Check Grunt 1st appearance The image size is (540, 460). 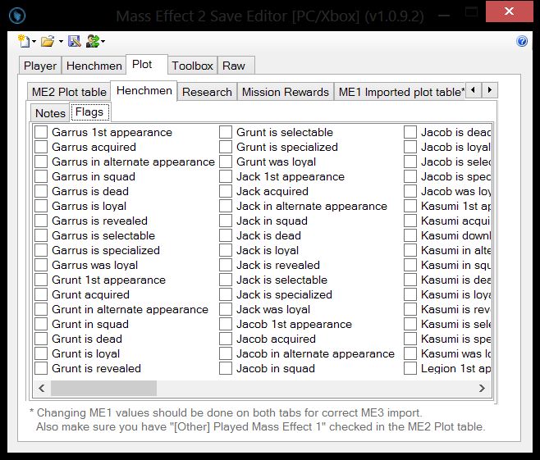click(x=41, y=280)
